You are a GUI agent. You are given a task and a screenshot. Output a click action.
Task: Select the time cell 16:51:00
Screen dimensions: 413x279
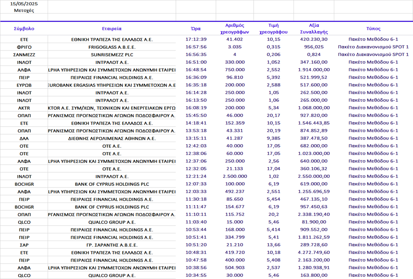coord(196,62)
